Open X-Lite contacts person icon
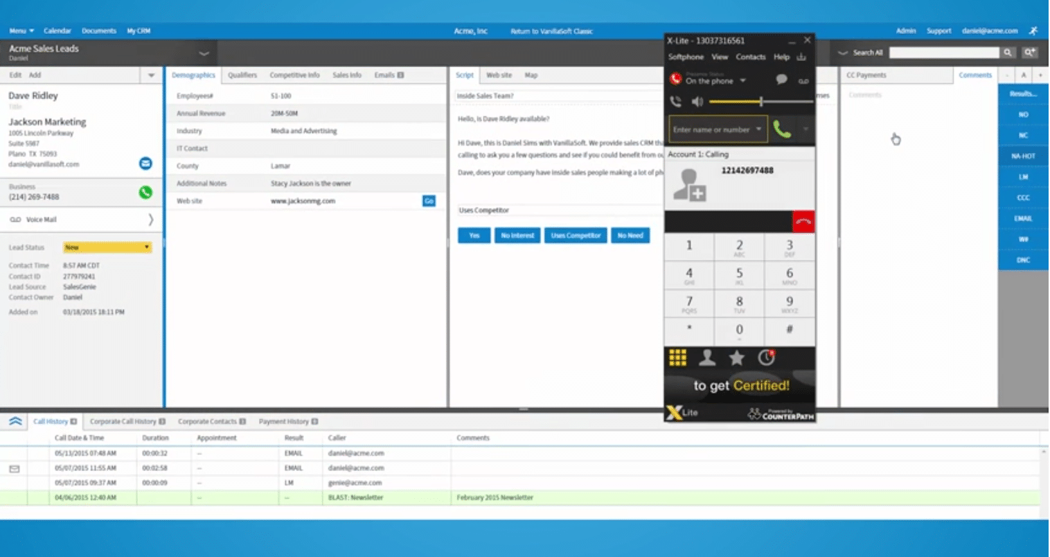The width and height of the screenshot is (1050, 557). 707,357
